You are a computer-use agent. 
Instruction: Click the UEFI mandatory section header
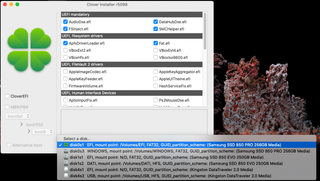[132, 14]
